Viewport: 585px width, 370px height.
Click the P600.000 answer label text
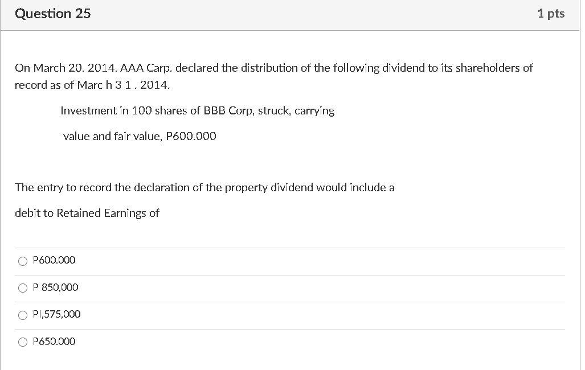click(x=54, y=260)
